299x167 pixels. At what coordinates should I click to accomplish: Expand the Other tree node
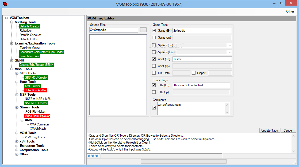coord(17,154)
